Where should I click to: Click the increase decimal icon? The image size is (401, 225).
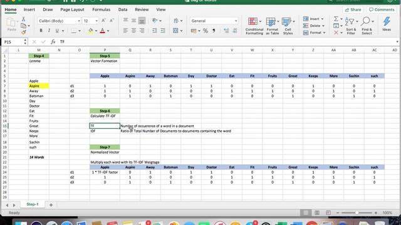tap(226, 31)
